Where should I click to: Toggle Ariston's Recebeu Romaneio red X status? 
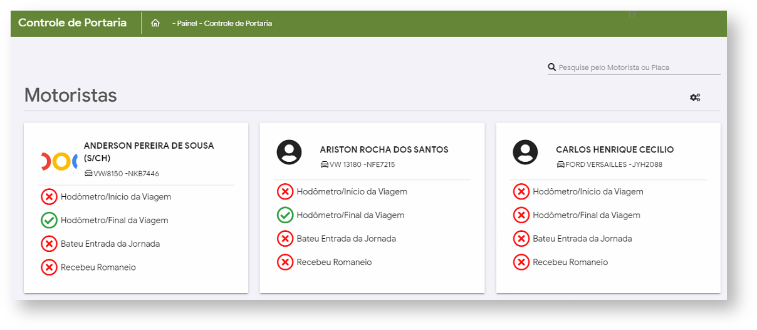point(285,262)
